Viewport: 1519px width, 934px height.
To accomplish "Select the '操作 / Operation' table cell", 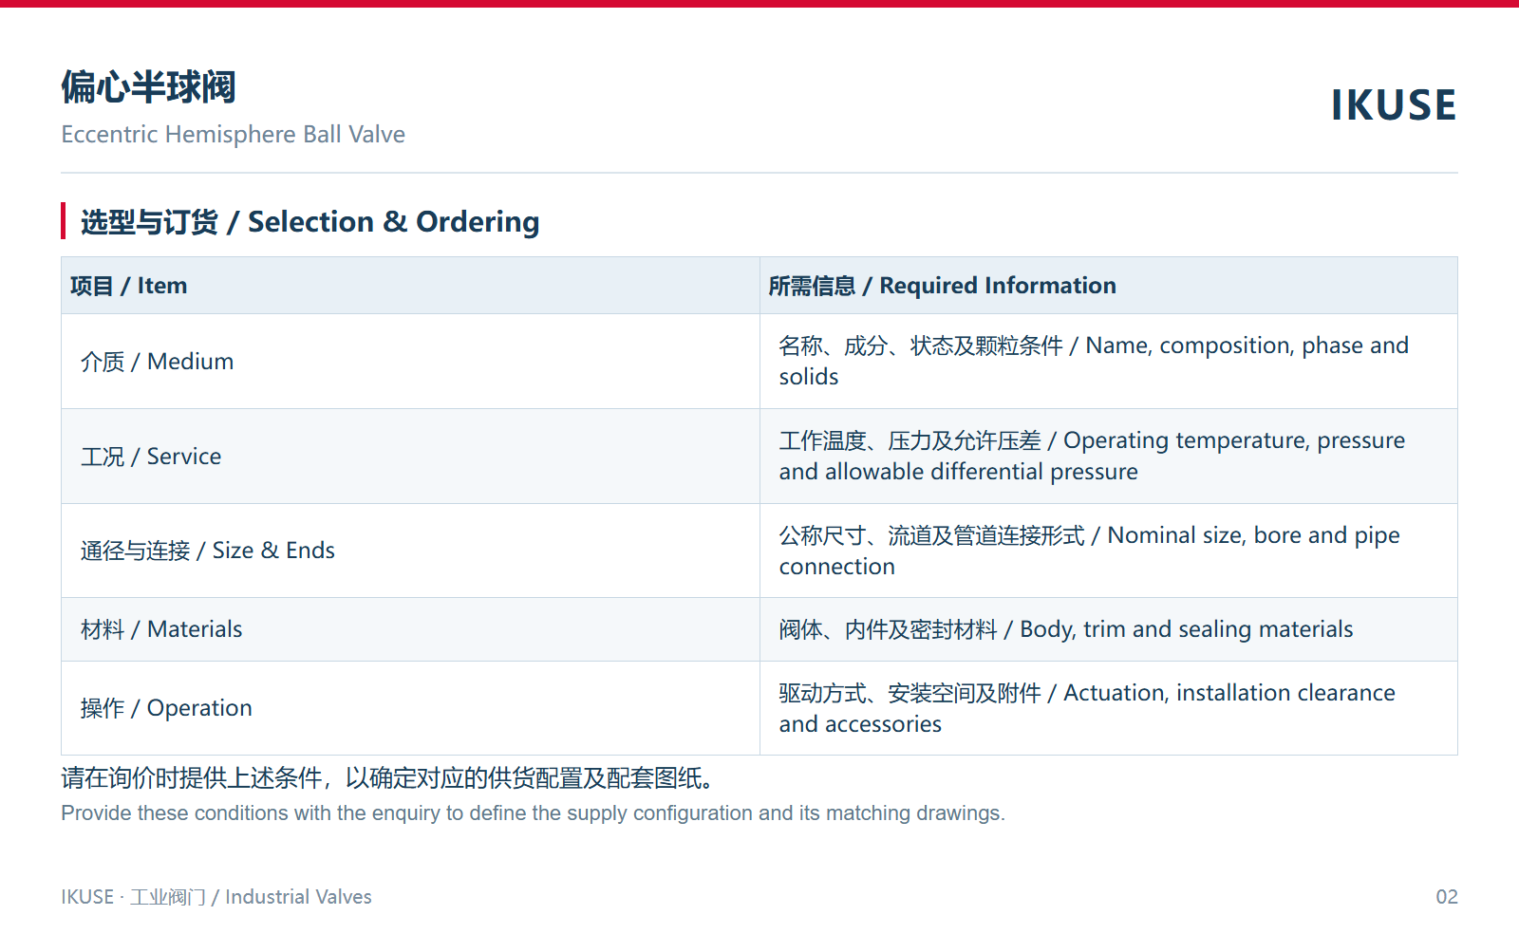I will (x=410, y=708).
